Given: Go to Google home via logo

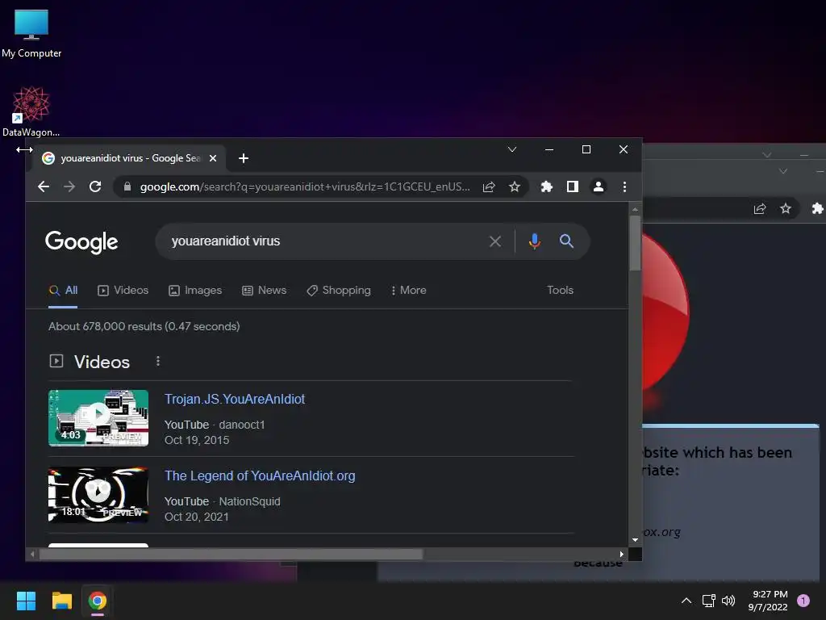Looking at the screenshot, I should pos(81,242).
